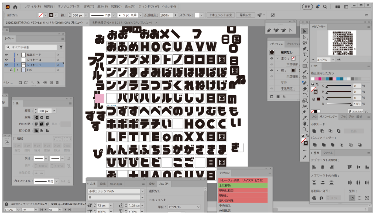
Task: Choose the Pen tool in toolbar
Action: [x=305, y=49]
